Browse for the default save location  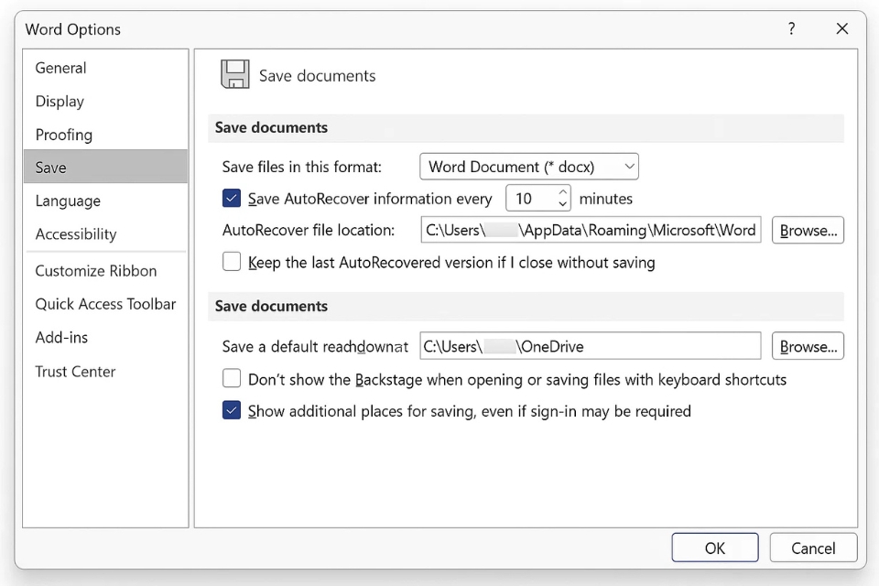coord(807,345)
